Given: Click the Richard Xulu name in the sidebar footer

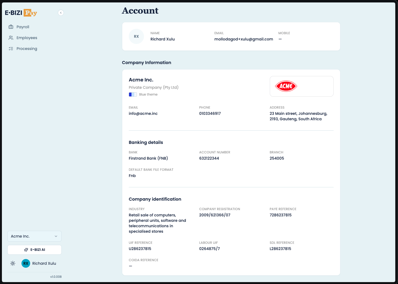Looking at the screenshot, I should pos(44,263).
